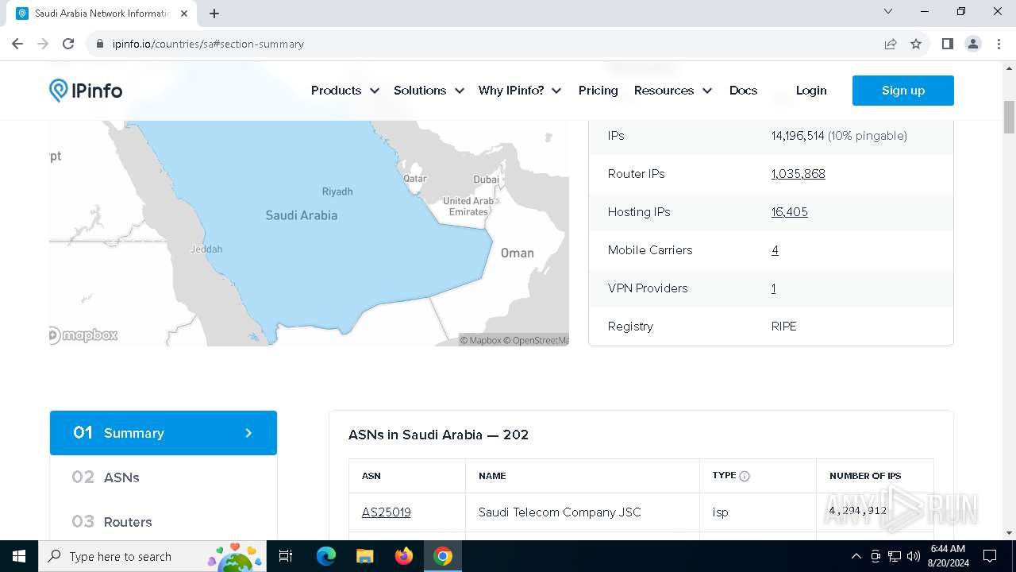
Task: Click the site lock icon in address bar
Action: pyautogui.click(x=100, y=44)
